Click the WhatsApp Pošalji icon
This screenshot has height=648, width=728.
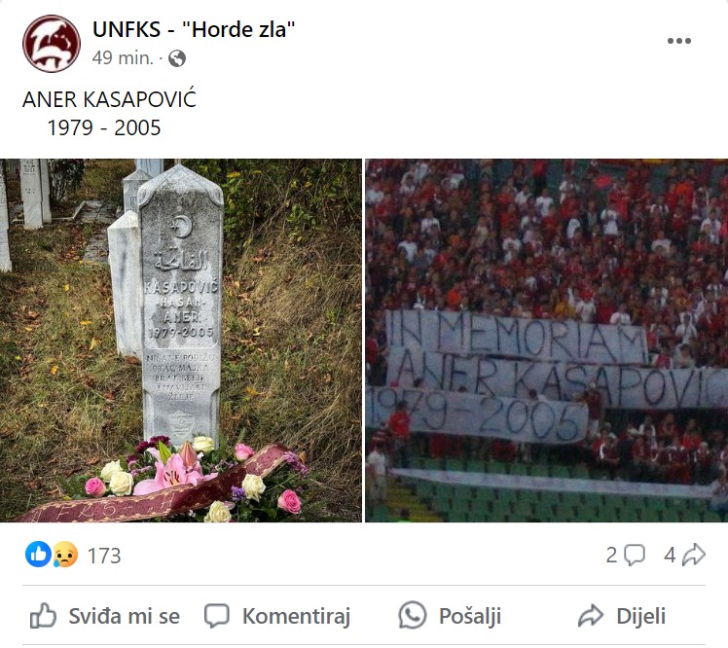413,616
